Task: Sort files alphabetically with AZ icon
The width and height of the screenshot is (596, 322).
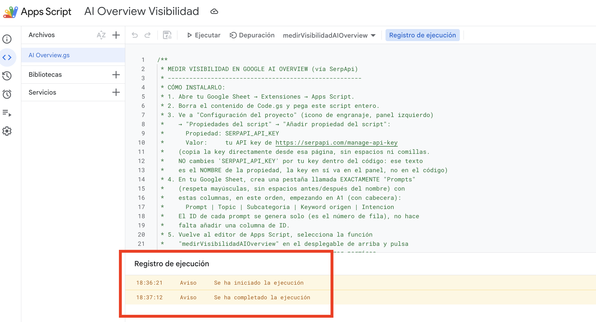Action: coord(101,35)
